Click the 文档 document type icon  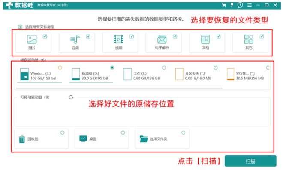pyautogui.click(x=205, y=39)
